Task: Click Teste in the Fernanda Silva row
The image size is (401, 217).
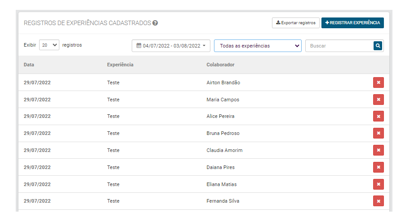Action: tap(113, 201)
